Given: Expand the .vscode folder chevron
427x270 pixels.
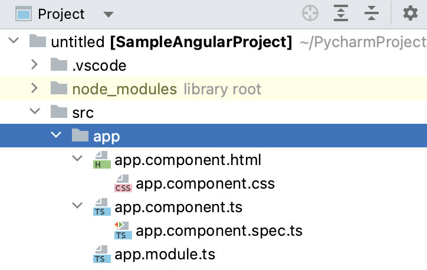Looking at the screenshot, I should pos(35,65).
